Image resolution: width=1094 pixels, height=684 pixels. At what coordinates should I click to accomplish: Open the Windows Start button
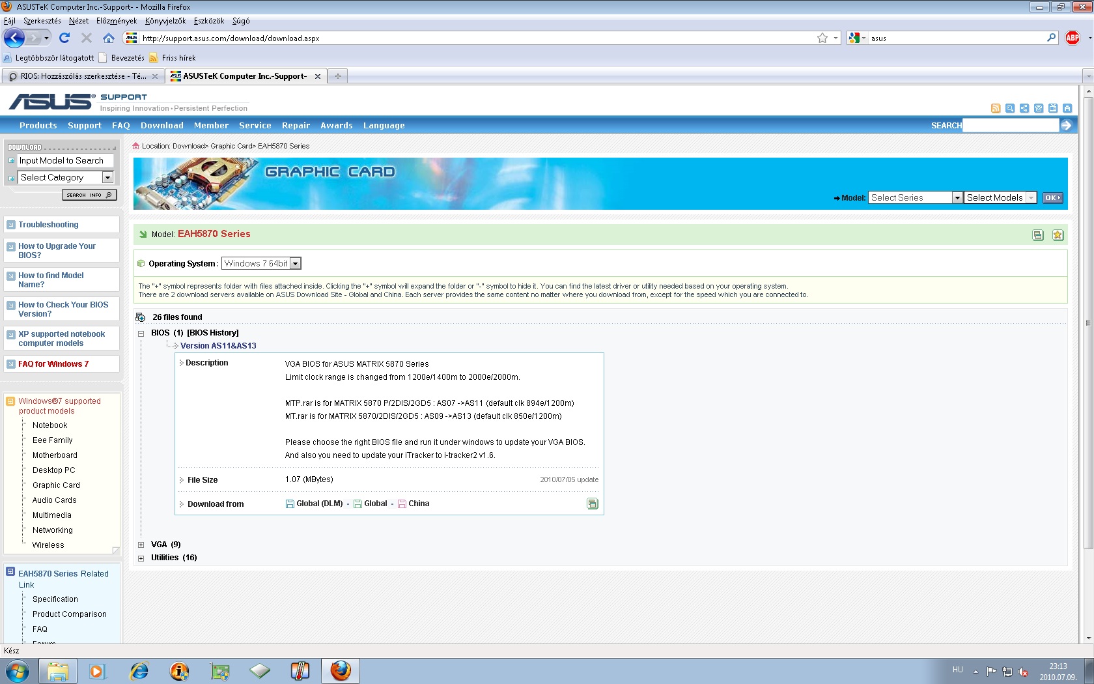[18, 671]
